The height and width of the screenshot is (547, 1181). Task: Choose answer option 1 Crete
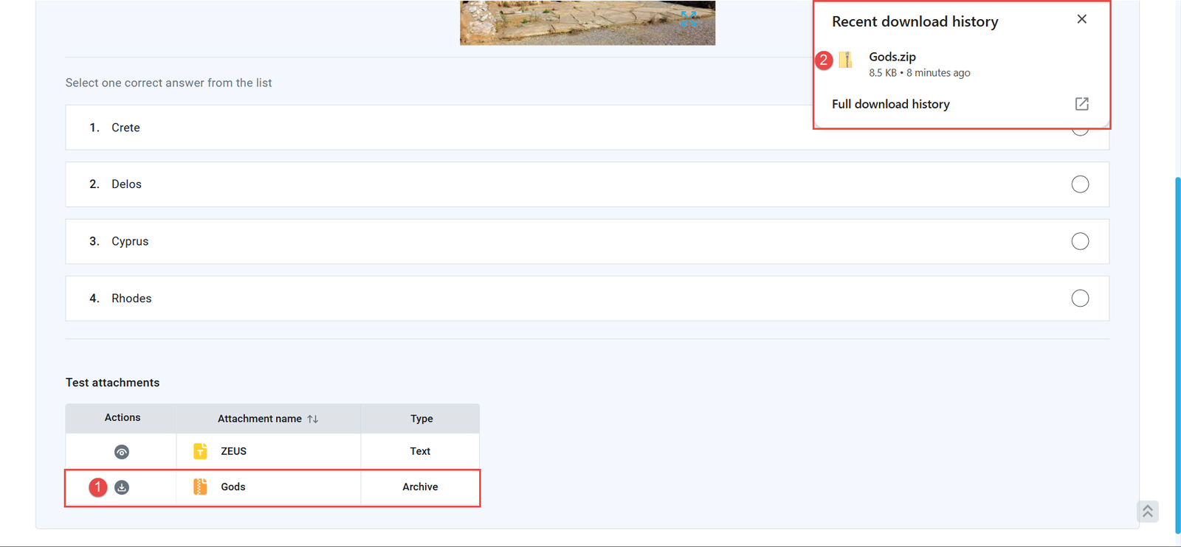[587, 128]
